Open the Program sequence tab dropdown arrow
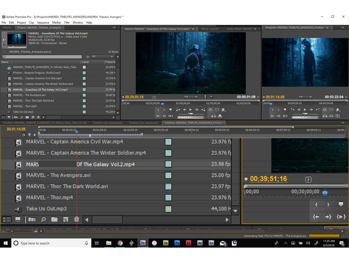349x262 pixels. 328,28
